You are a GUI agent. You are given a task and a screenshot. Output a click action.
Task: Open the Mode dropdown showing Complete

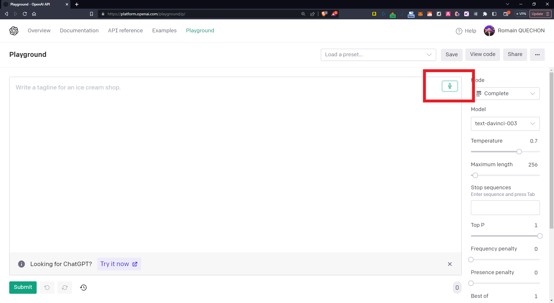[x=505, y=93]
